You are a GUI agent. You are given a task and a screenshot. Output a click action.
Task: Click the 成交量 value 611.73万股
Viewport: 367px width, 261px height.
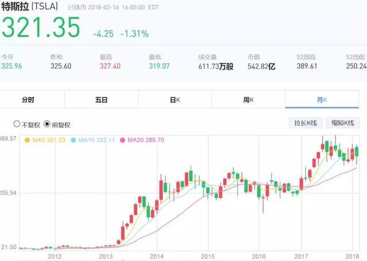pyautogui.click(x=216, y=67)
